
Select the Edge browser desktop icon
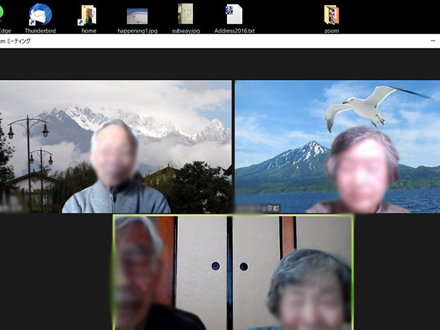pos(5,15)
